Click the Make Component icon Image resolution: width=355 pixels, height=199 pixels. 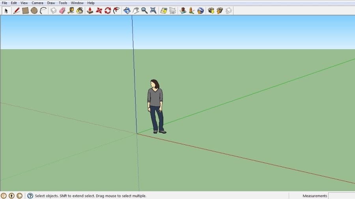coord(53,11)
